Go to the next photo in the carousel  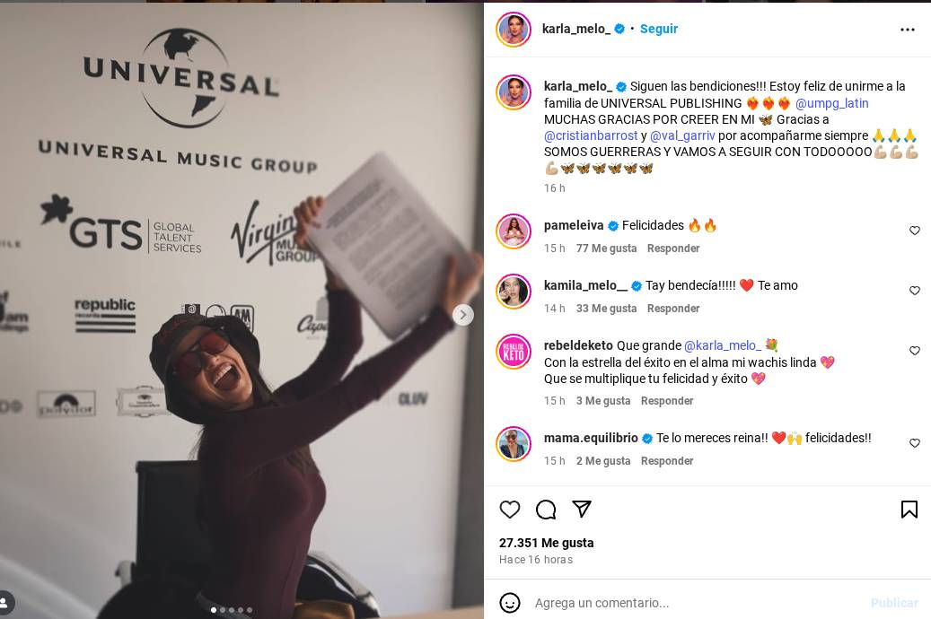click(463, 315)
